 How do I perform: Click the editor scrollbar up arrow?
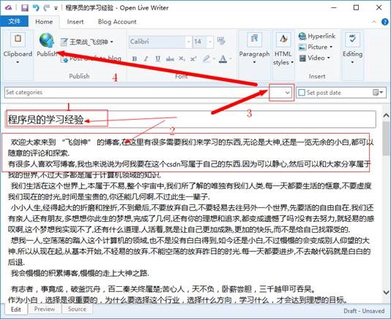386,115
